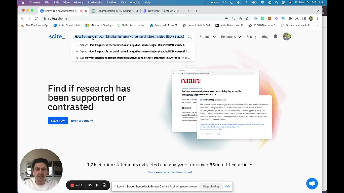Select the Ask suggestion row
The width and height of the screenshot is (344, 193).
(133, 58)
